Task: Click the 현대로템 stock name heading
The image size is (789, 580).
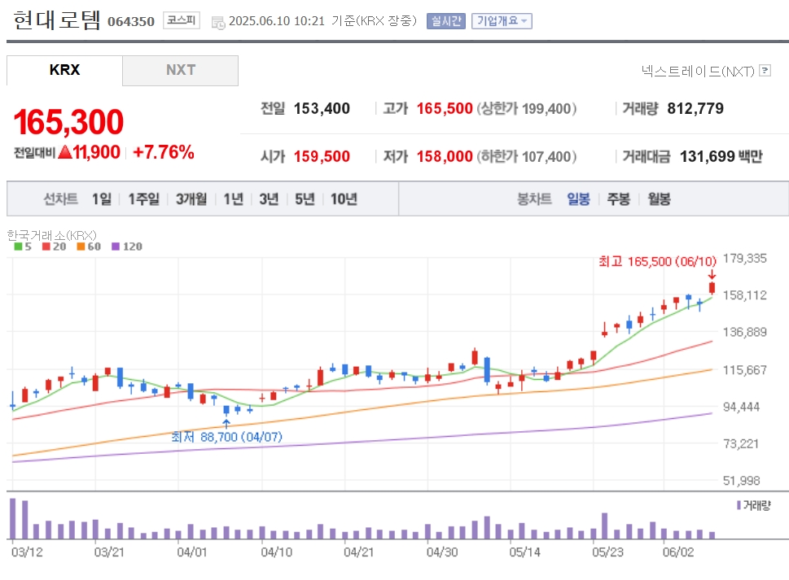Action: point(57,20)
